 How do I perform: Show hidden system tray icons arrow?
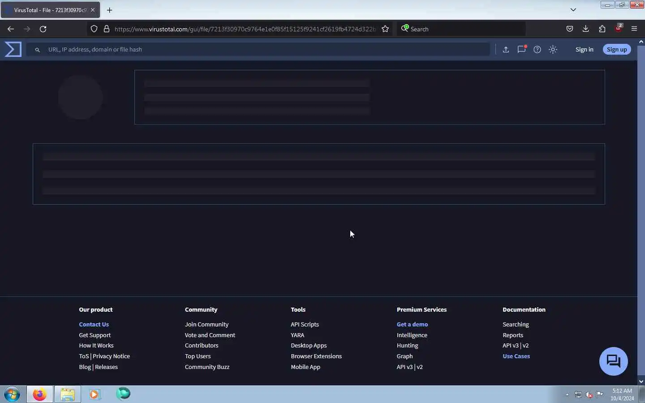click(x=568, y=395)
